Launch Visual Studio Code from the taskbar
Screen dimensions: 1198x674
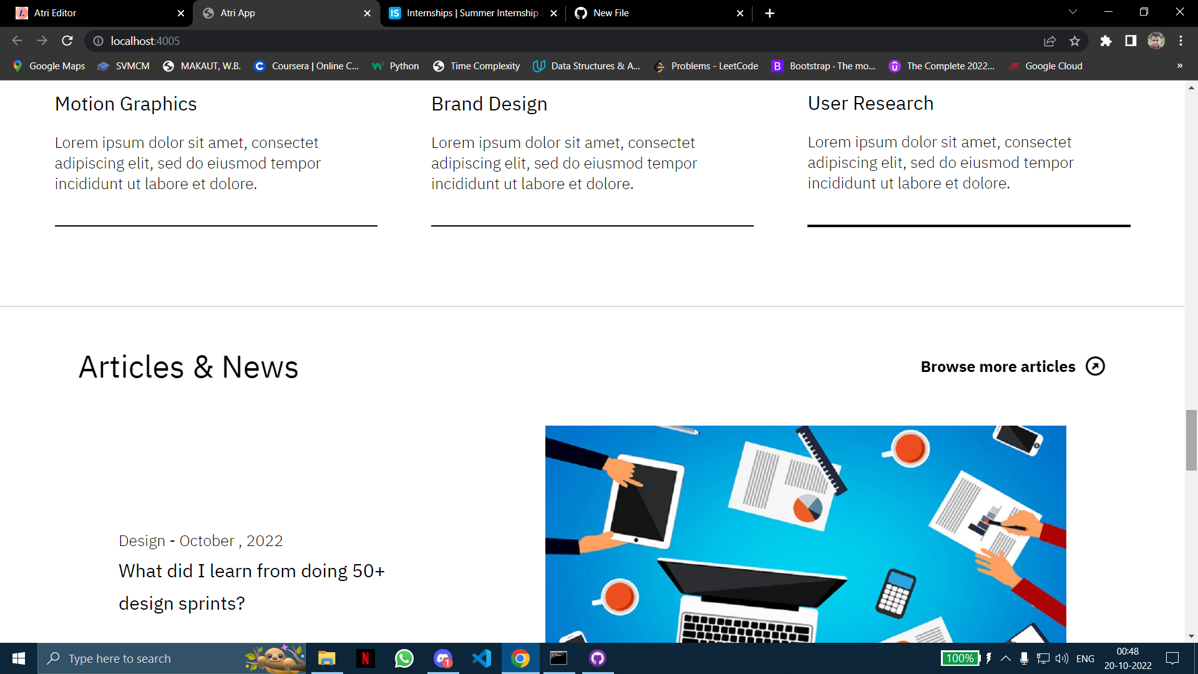pos(482,658)
